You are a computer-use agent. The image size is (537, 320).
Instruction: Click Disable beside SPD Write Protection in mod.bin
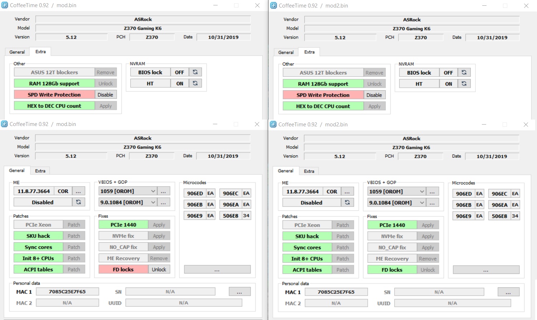tap(106, 94)
